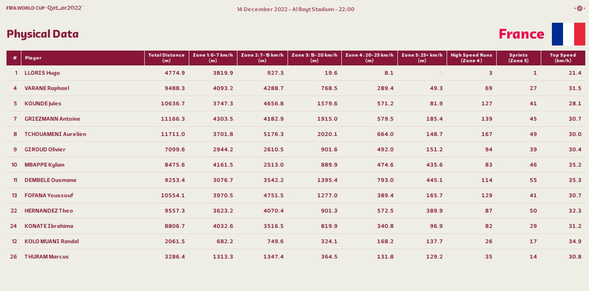
Task: Click Tchouameni Zone 3 distance 2020.1
Action: 327,134
